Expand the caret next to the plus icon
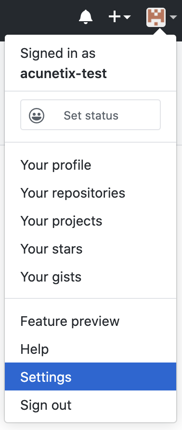 pos(127,17)
